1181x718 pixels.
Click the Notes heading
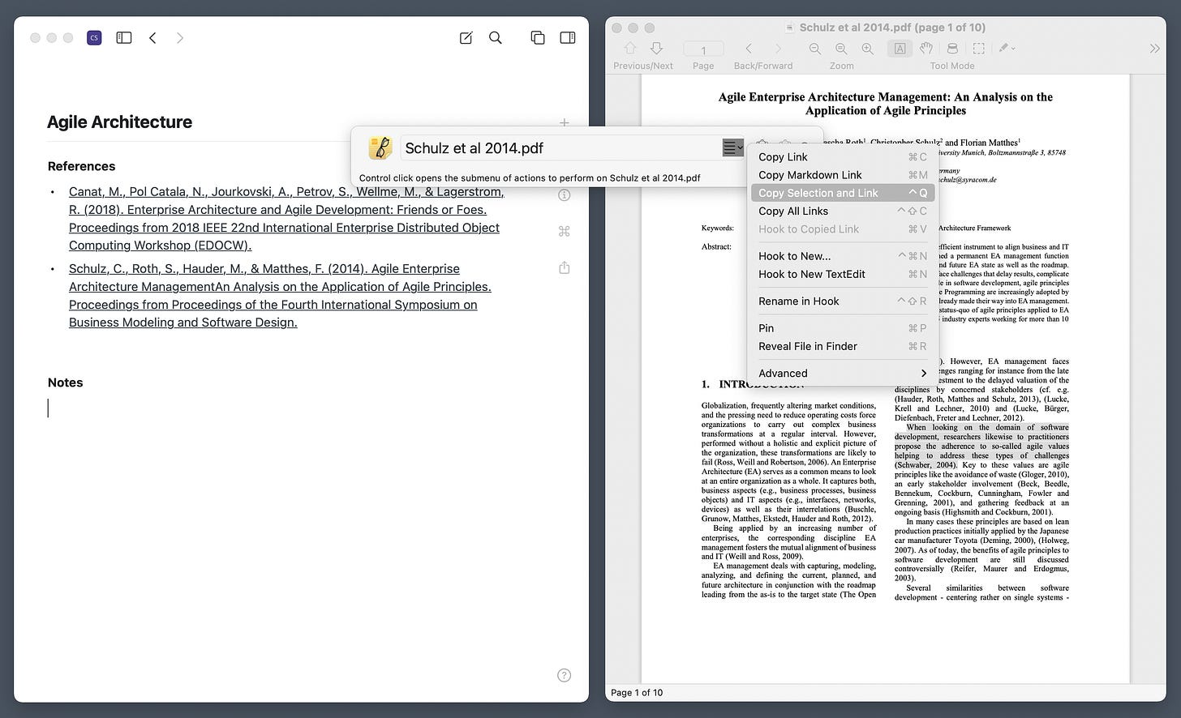[65, 383]
